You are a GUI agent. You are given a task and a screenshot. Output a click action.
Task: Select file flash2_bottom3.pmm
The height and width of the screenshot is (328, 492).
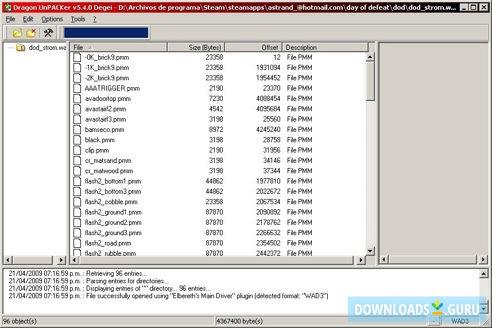(113, 192)
